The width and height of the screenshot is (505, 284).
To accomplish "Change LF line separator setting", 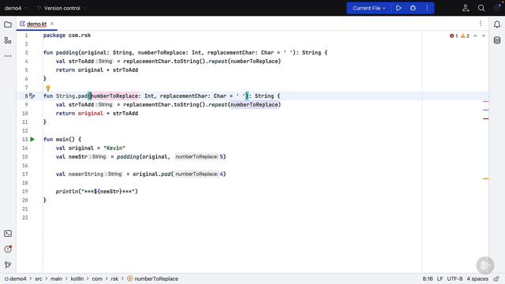I will [440, 278].
